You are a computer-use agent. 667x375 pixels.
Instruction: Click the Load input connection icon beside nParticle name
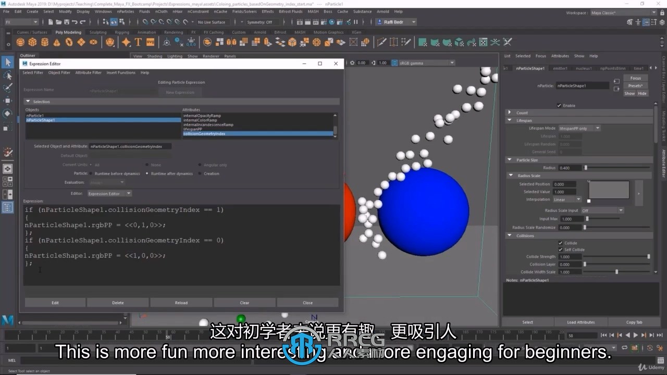coord(616,82)
